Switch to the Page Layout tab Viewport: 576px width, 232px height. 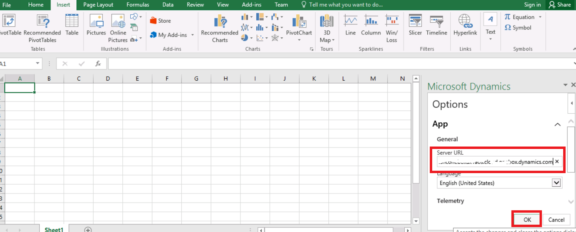tap(98, 5)
